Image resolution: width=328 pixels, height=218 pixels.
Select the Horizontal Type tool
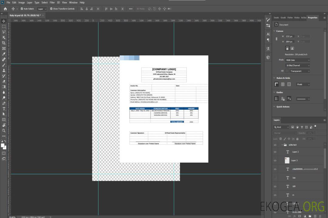coord(4,108)
